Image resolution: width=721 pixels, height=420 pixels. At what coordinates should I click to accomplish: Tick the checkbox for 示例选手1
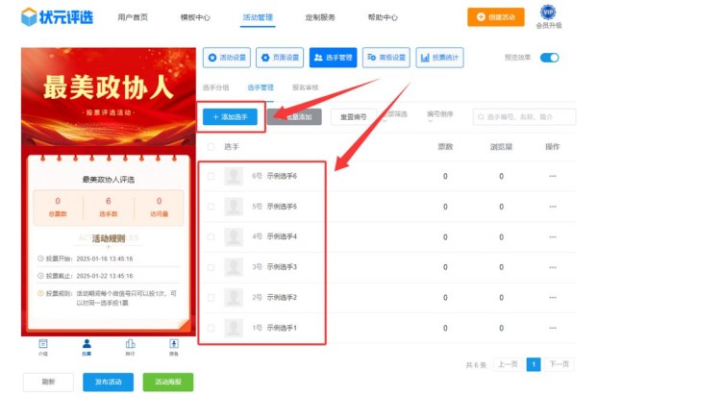[211, 328]
